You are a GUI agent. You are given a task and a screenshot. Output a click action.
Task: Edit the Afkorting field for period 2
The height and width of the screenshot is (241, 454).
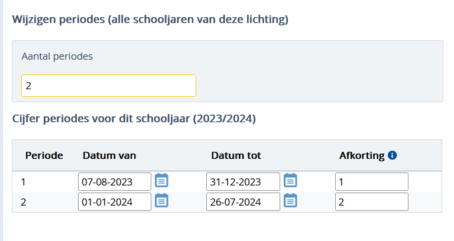point(372,201)
